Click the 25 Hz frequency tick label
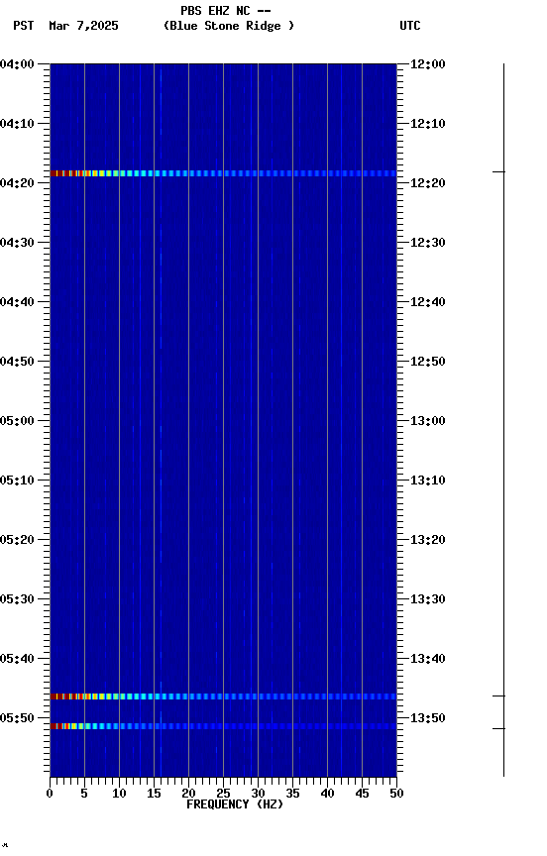Screen dimensions: 547x856 [223, 794]
